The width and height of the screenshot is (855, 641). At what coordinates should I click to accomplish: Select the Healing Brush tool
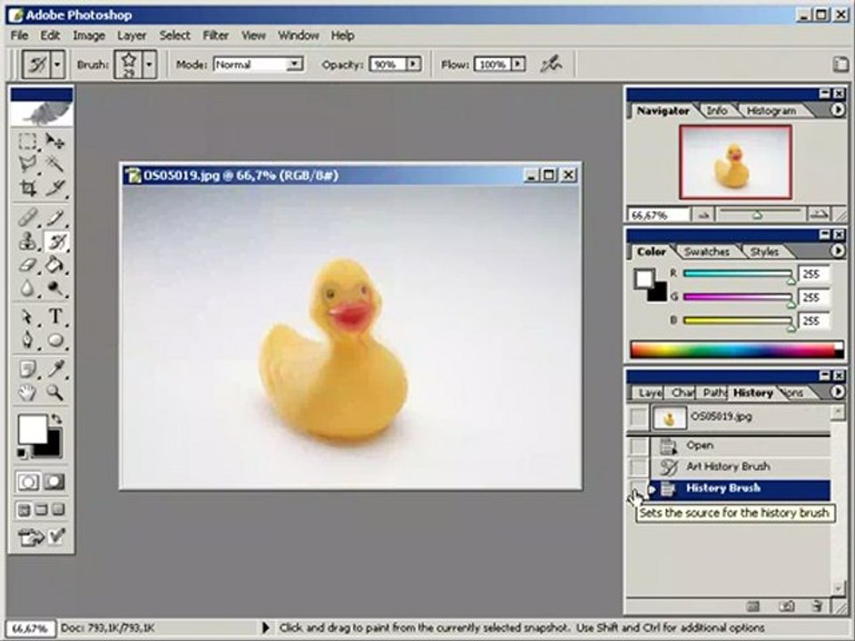point(28,218)
